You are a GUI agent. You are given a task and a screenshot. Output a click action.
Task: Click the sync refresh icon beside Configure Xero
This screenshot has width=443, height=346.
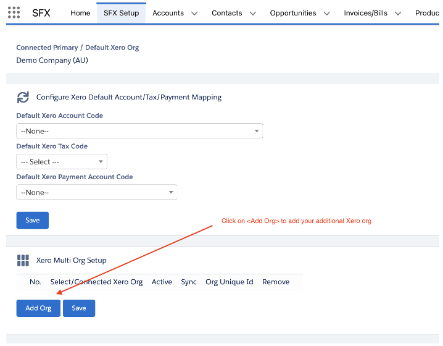pos(23,98)
